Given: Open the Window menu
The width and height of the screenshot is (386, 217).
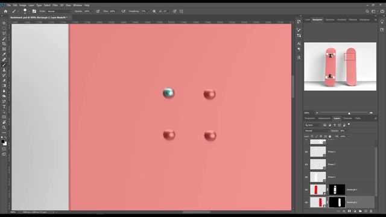Looking at the screenshot, I should pyautogui.click(x=77, y=5).
